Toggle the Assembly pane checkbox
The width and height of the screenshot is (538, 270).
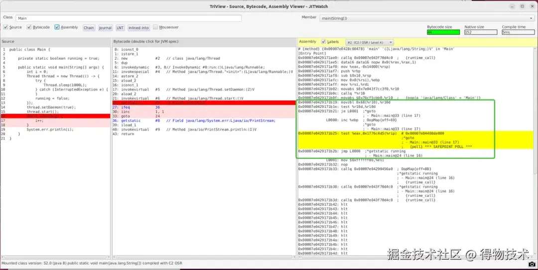(x=57, y=27)
